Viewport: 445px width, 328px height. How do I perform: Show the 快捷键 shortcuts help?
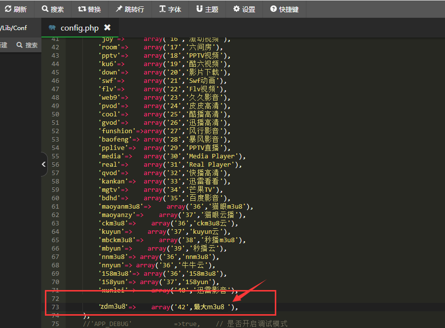(x=285, y=9)
